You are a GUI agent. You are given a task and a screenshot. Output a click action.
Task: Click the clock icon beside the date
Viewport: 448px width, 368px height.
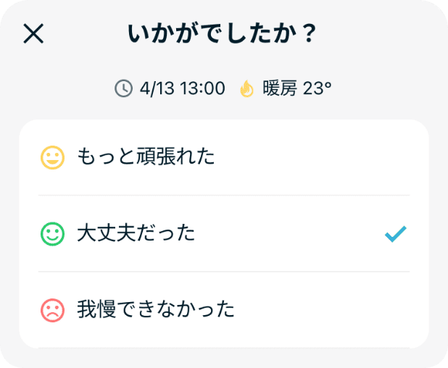(124, 88)
